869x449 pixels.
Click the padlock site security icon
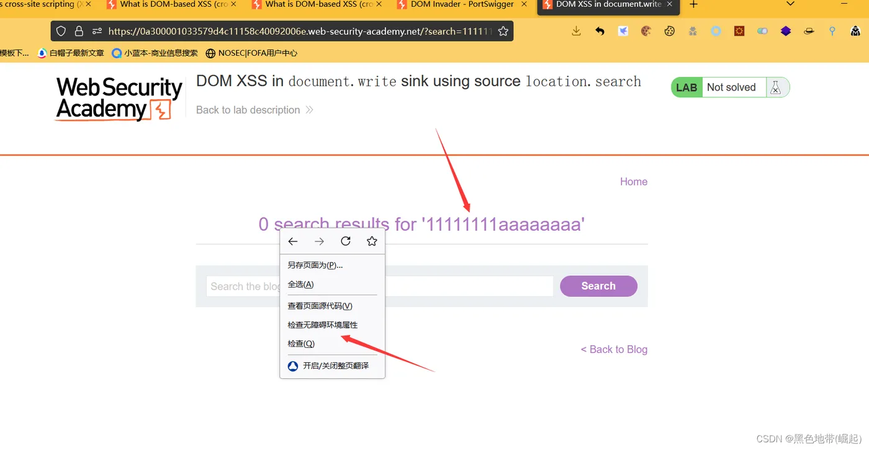click(x=79, y=31)
